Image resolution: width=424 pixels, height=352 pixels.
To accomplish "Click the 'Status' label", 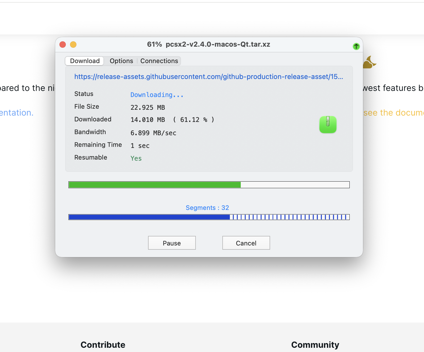I will click(x=84, y=94).
